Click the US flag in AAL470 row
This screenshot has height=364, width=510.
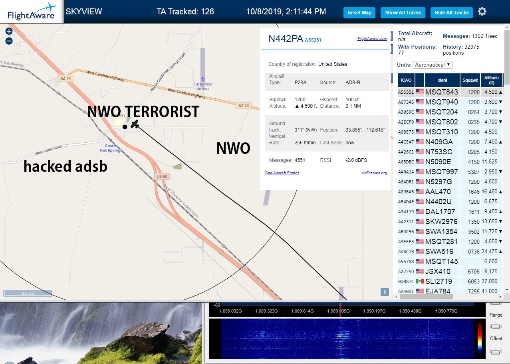click(420, 192)
